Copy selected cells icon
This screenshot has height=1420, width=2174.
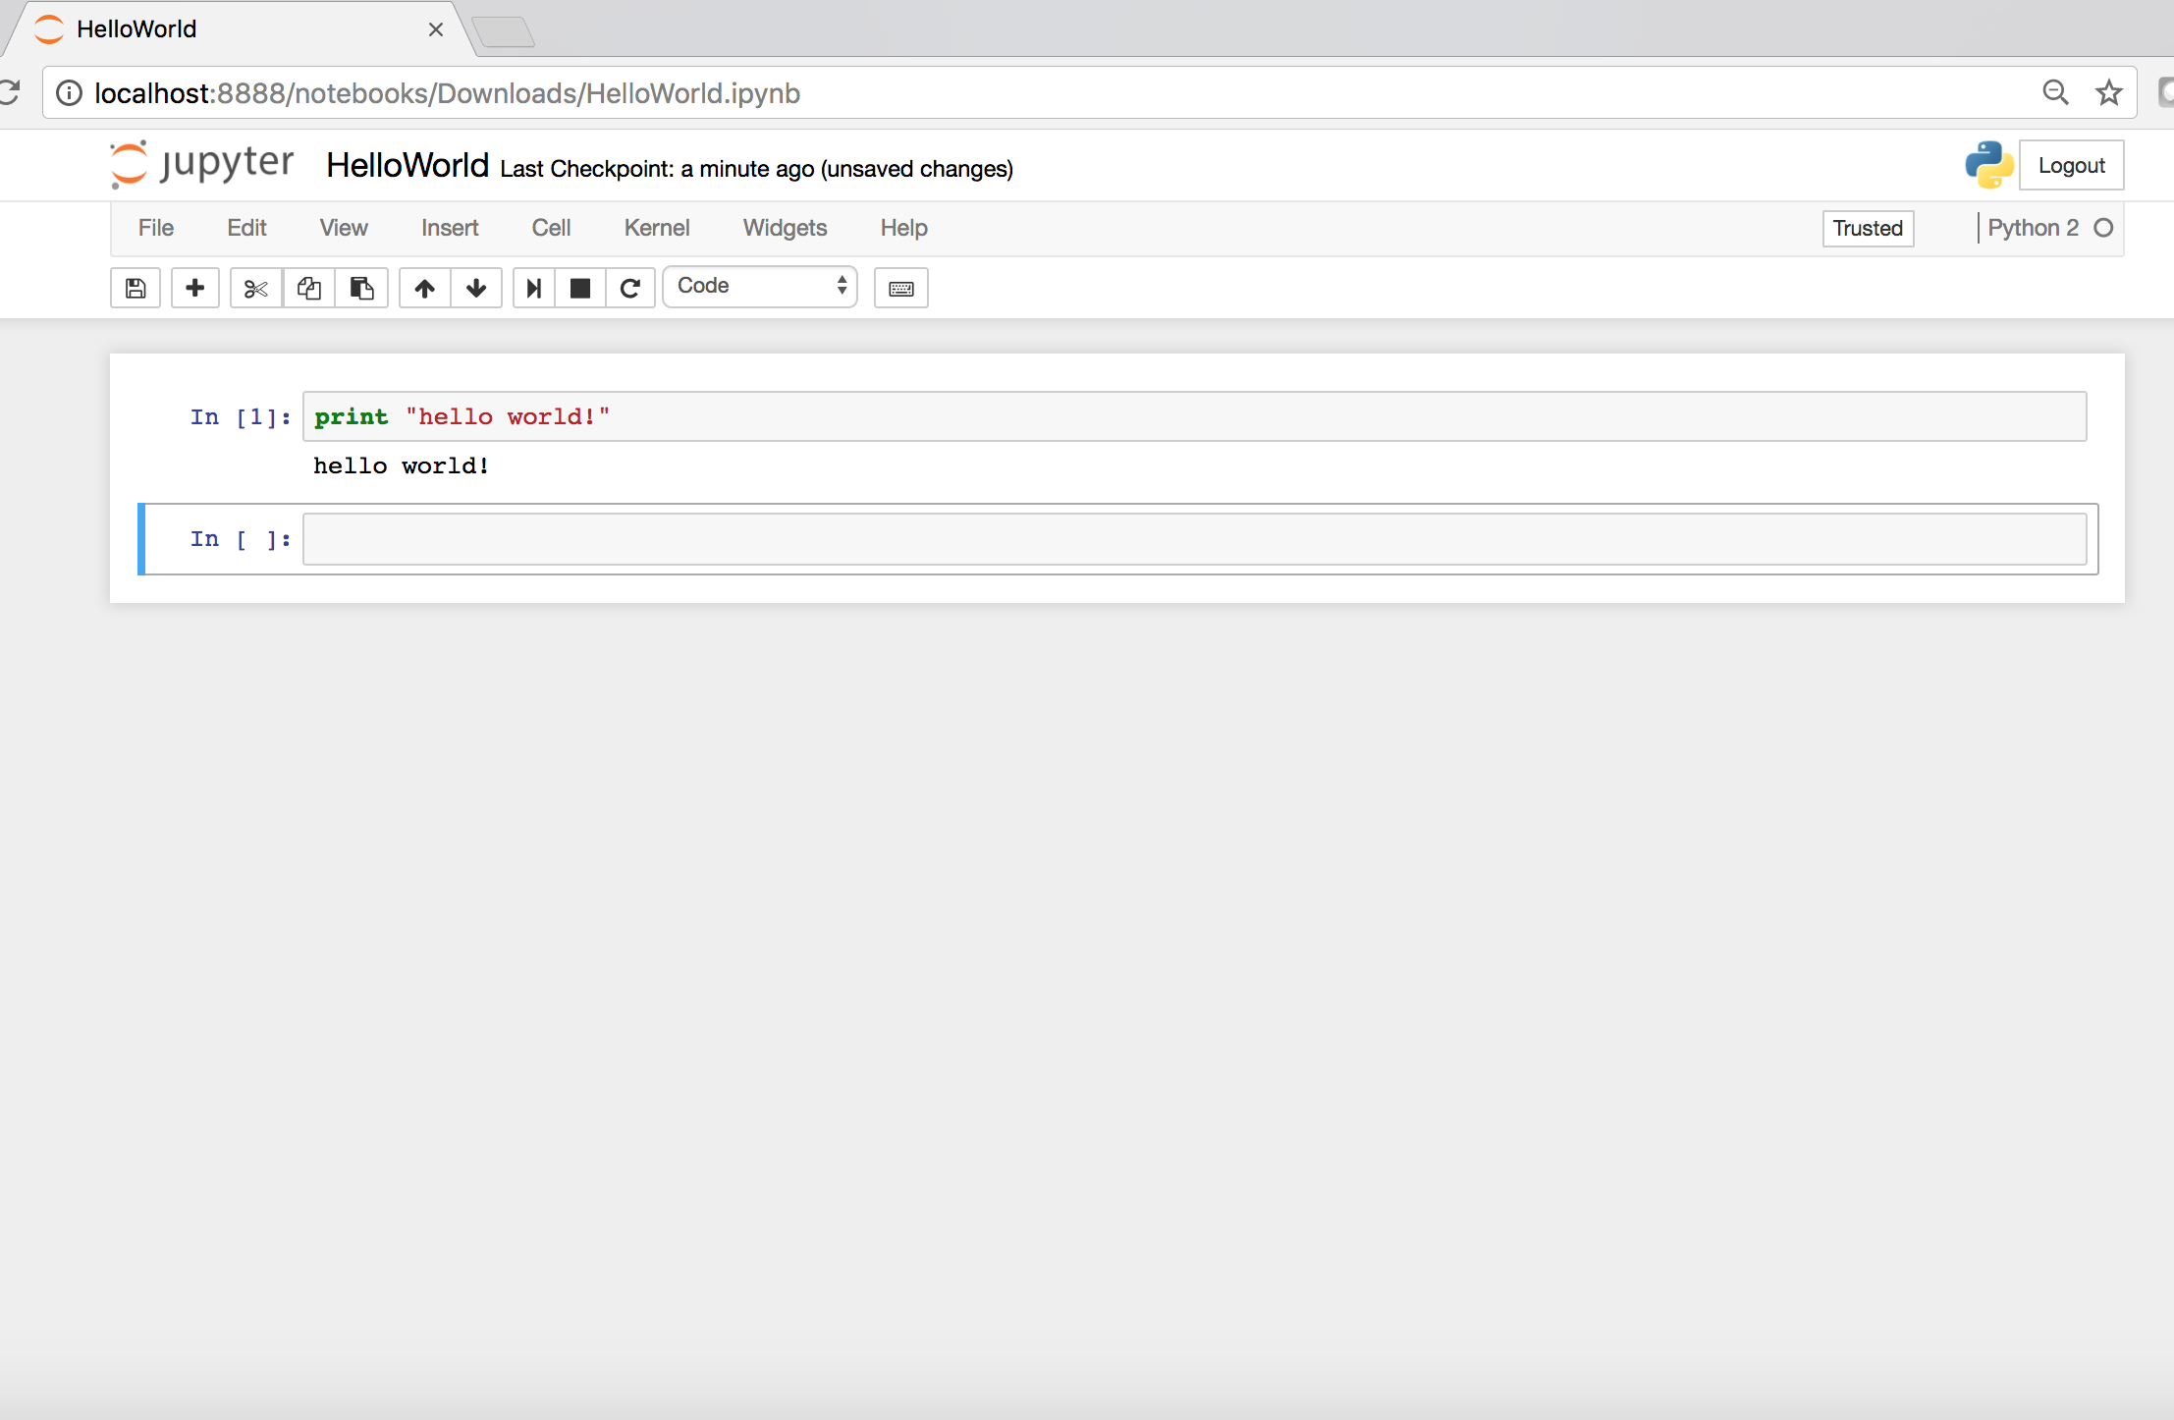[x=308, y=288]
